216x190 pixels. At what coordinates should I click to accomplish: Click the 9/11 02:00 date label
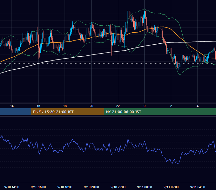pyautogui.click(x=171, y=187)
